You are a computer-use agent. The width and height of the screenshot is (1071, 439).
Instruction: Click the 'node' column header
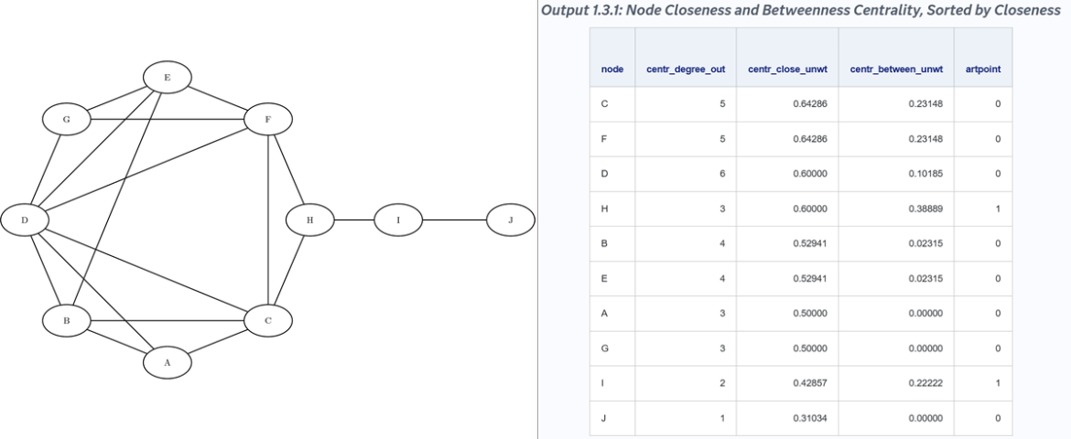(612, 69)
